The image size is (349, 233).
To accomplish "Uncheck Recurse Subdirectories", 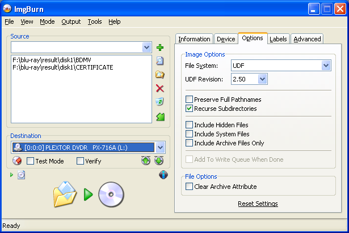I will pos(189,108).
